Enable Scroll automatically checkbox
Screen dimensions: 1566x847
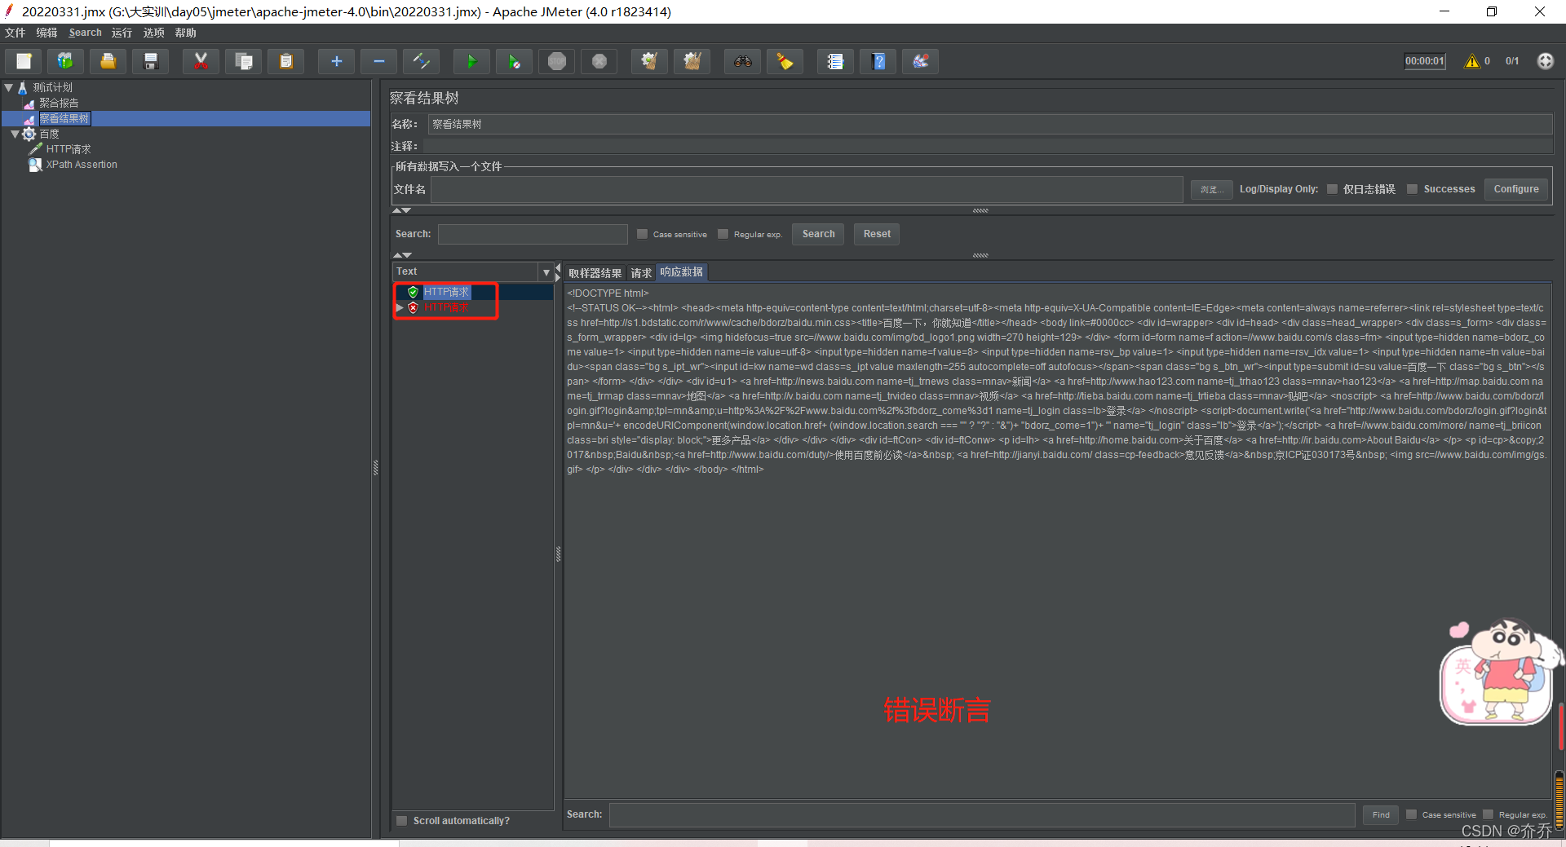(402, 821)
